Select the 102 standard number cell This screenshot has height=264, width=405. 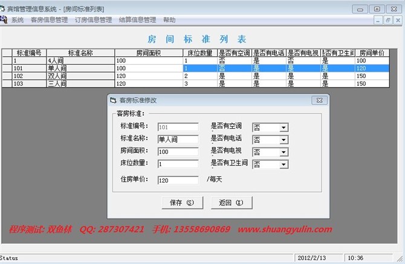point(29,76)
